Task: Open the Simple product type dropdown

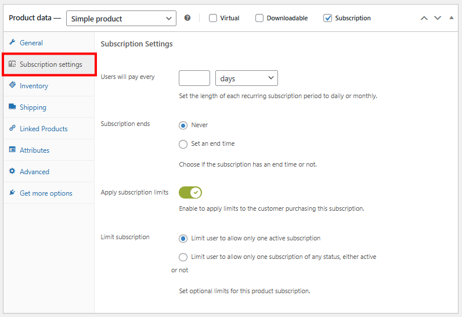Action: click(x=121, y=19)
